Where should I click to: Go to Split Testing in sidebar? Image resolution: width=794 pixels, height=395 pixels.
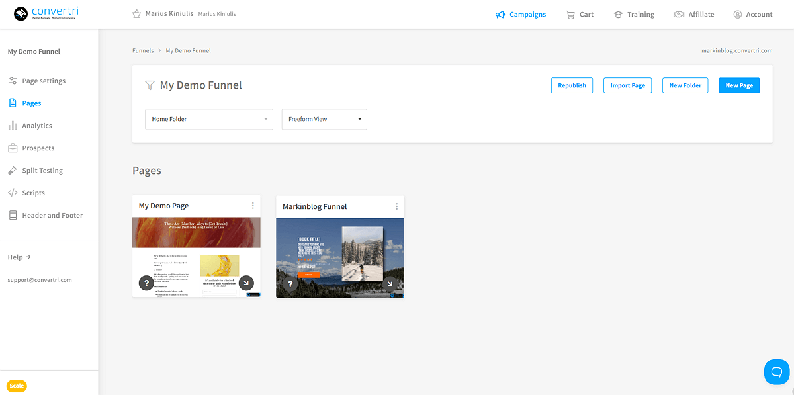click(42, 171)
